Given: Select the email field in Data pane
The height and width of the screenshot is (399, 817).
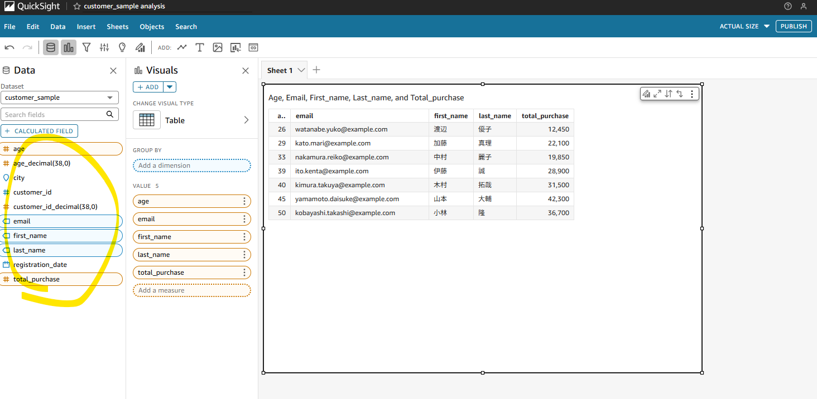Looking at the screenshot, I should [61, 221].
